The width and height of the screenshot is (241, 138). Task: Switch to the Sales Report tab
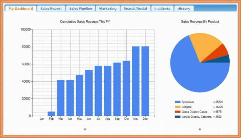pos(51,9)
